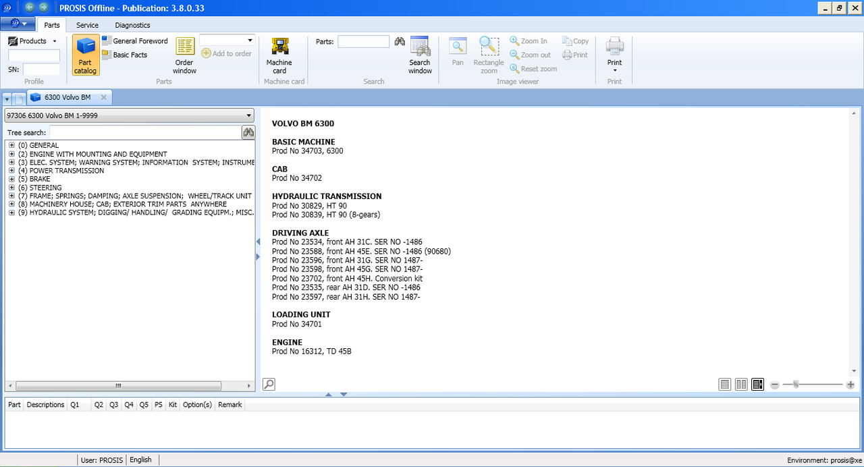864x467 pixels.
Task: Switch to the Diagnostics ribbon tab
Action: [x=132, y=25]
